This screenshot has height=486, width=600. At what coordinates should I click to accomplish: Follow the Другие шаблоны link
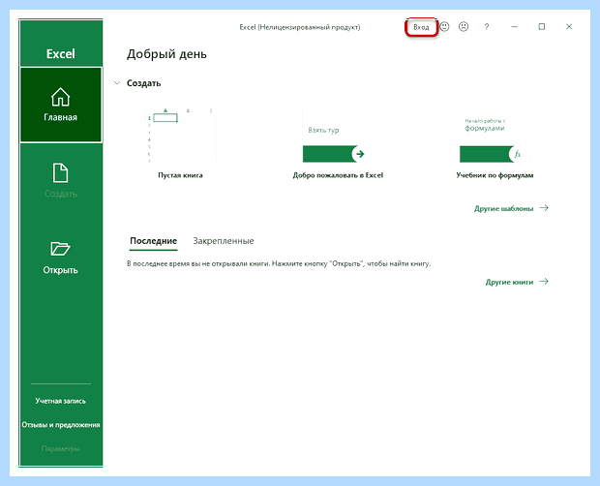click(511, 208)
